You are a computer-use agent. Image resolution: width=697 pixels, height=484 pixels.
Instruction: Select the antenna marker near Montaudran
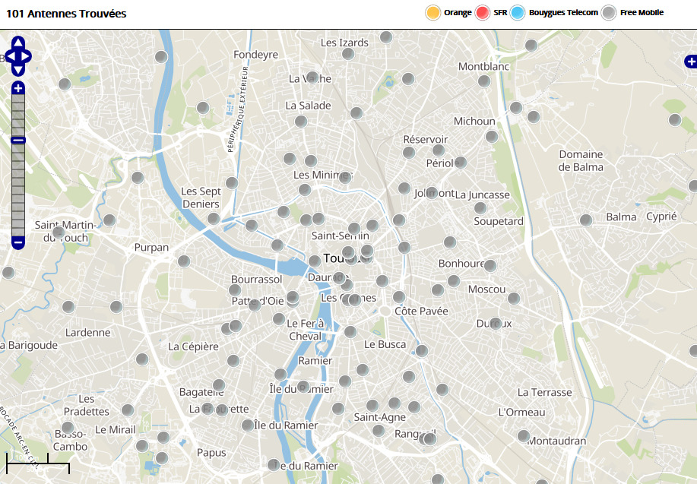click(x=524, y=436)
